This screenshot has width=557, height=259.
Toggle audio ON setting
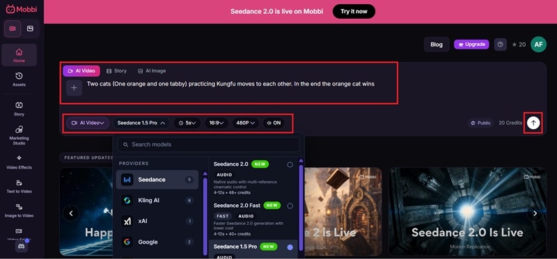tap(274, 123)
